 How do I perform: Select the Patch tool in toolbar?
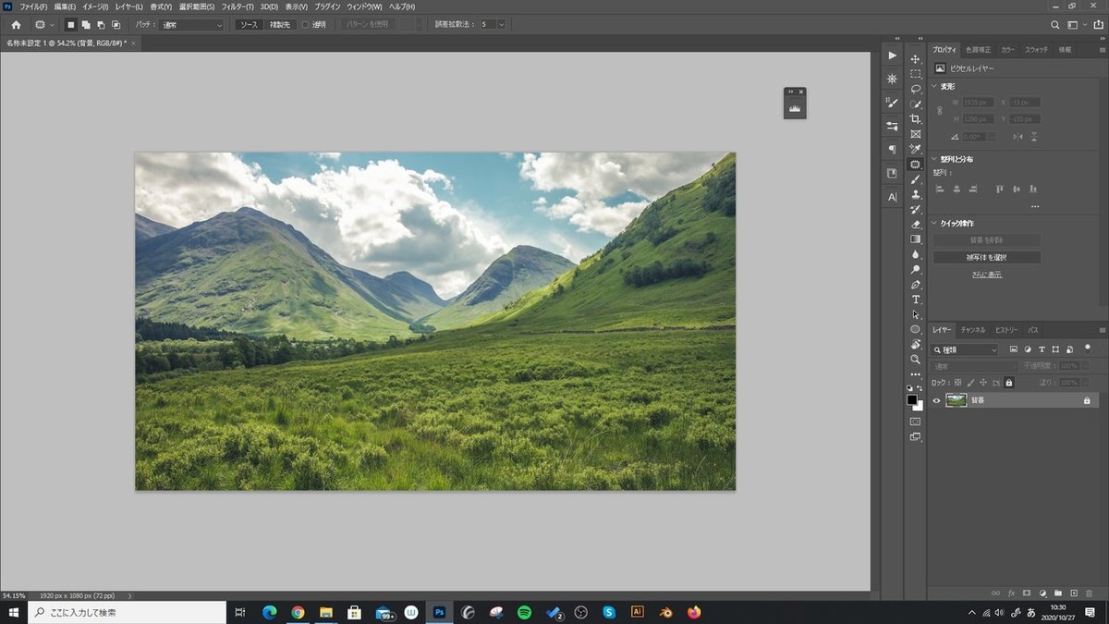coord(916,165)
